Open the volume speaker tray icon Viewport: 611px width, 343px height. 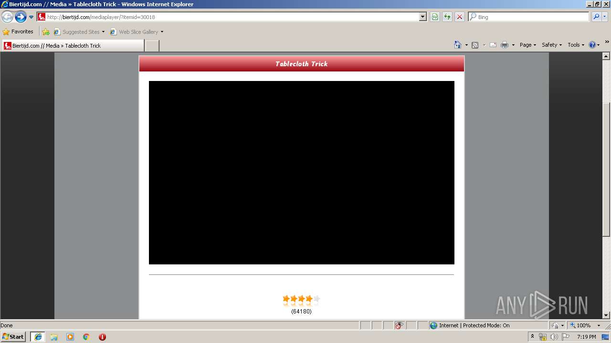[x=554, y=337]
